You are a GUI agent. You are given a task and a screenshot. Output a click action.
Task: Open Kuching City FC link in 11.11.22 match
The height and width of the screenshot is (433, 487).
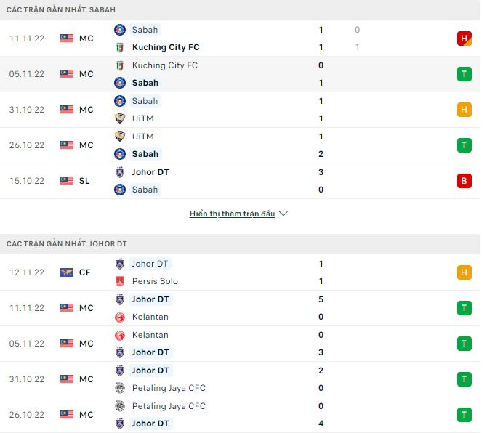coord(166,47)
